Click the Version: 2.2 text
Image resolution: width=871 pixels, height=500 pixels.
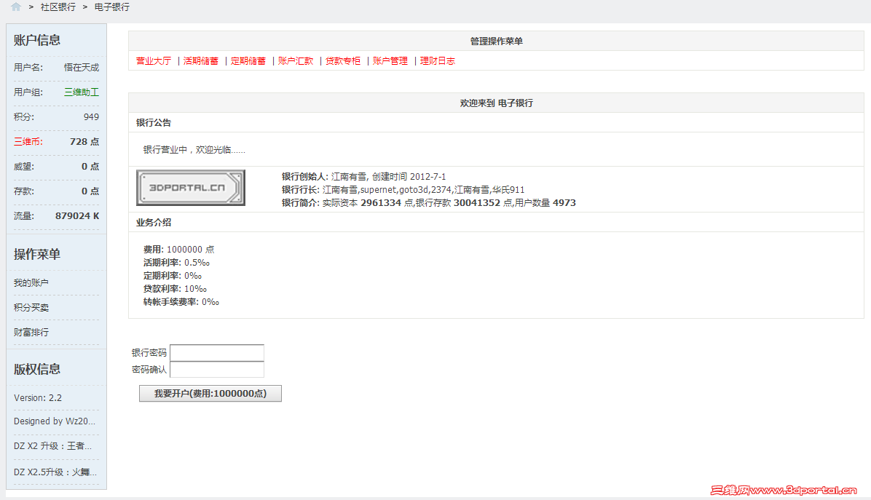pos(38,398)
